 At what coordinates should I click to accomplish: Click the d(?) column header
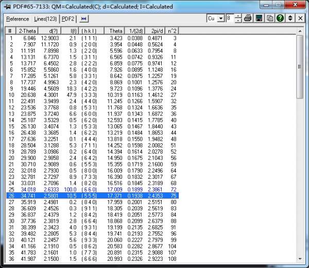49,31
